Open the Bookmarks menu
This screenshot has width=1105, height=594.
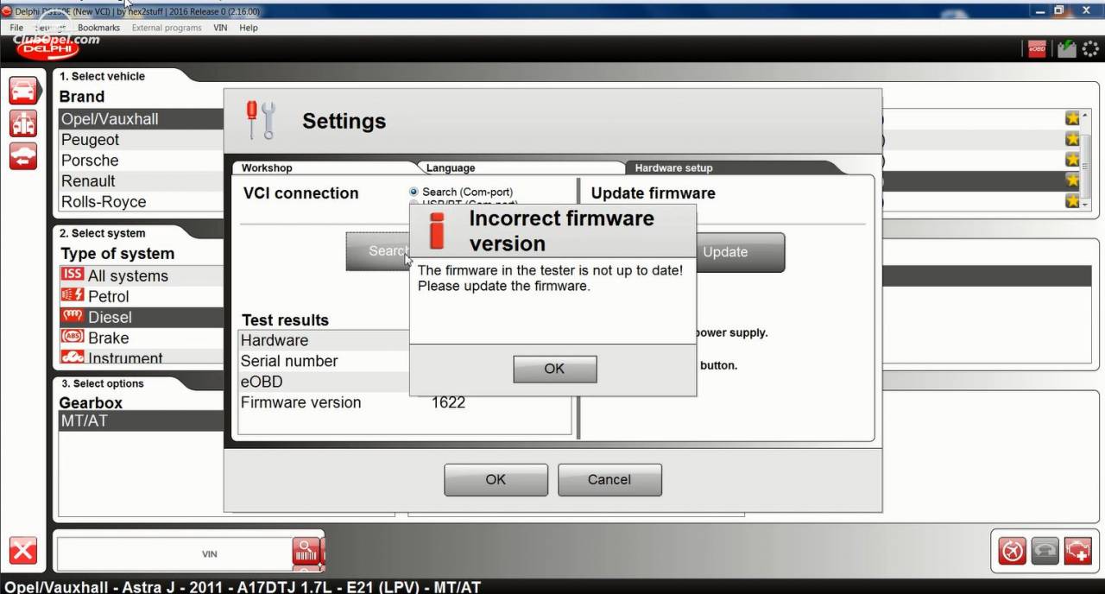click(x=98, y=28)
